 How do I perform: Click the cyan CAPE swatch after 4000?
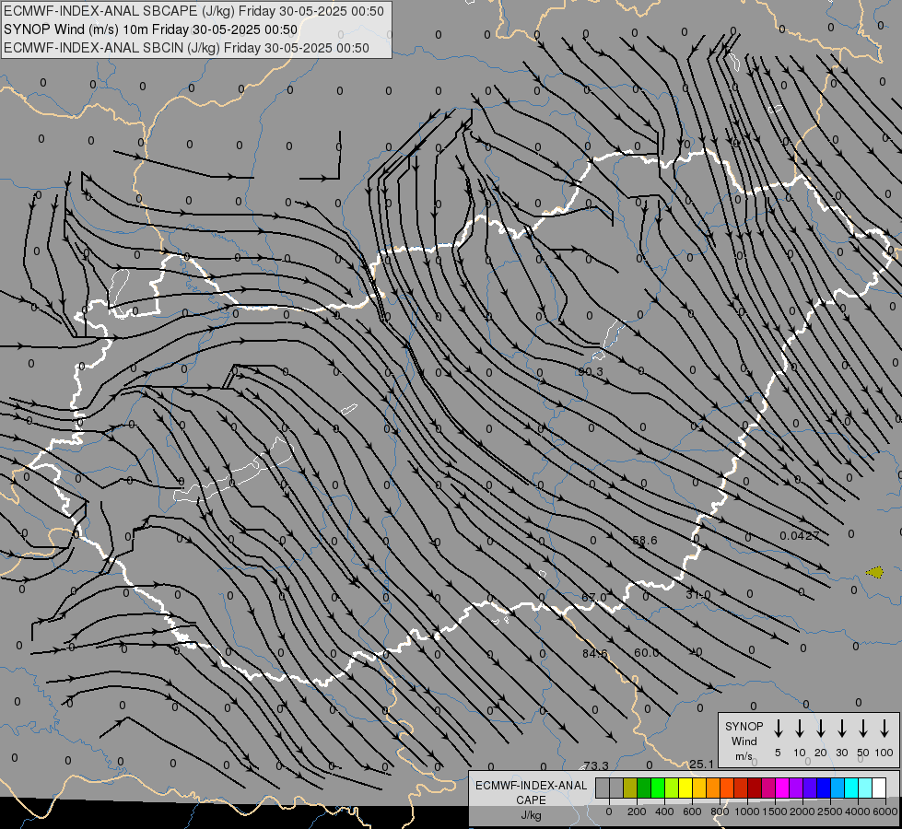866,788
